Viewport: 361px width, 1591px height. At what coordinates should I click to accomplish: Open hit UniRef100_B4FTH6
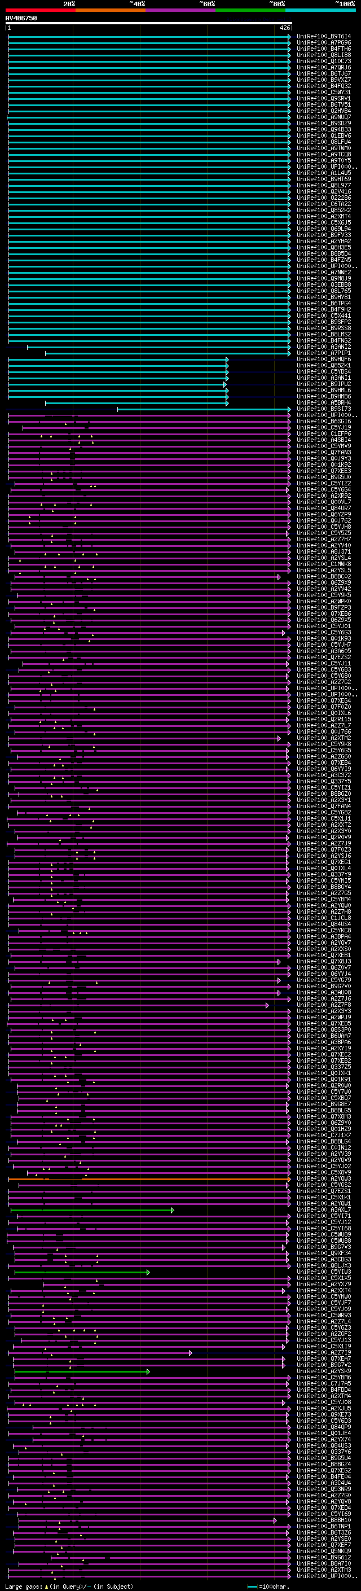(324, 49)
